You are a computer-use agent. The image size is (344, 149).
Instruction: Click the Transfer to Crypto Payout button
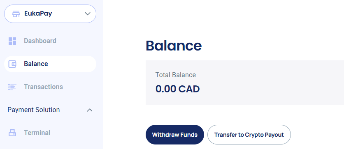pyautogui.click(x=249, y=135)
